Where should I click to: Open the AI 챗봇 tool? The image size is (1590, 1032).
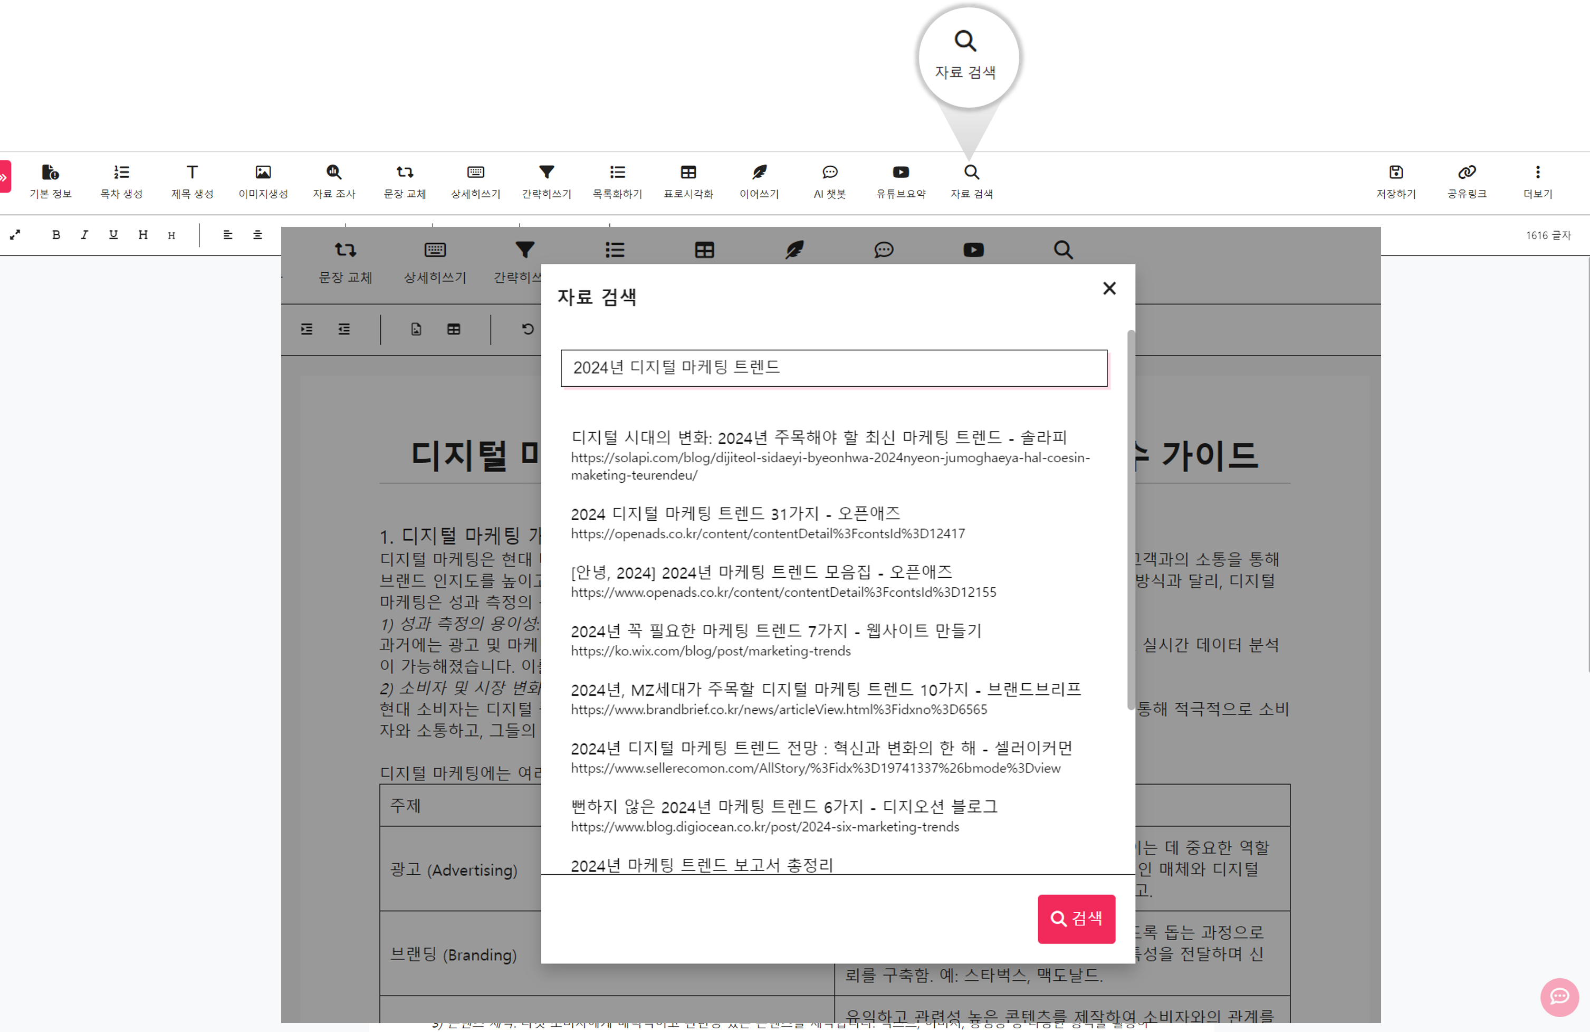click(x=829, y=181)
